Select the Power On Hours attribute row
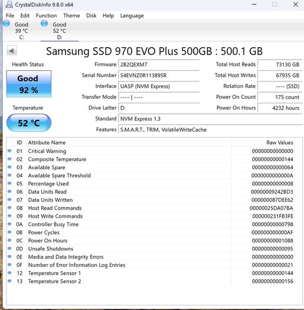The width and height of the screenshot is (304, 310). tap(151, 240)
